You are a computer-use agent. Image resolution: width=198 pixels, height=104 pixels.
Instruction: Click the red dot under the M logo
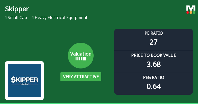(x=188, y=12)
